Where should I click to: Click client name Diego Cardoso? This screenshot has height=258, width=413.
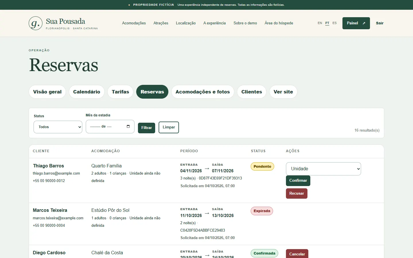[x=49, y=253]
